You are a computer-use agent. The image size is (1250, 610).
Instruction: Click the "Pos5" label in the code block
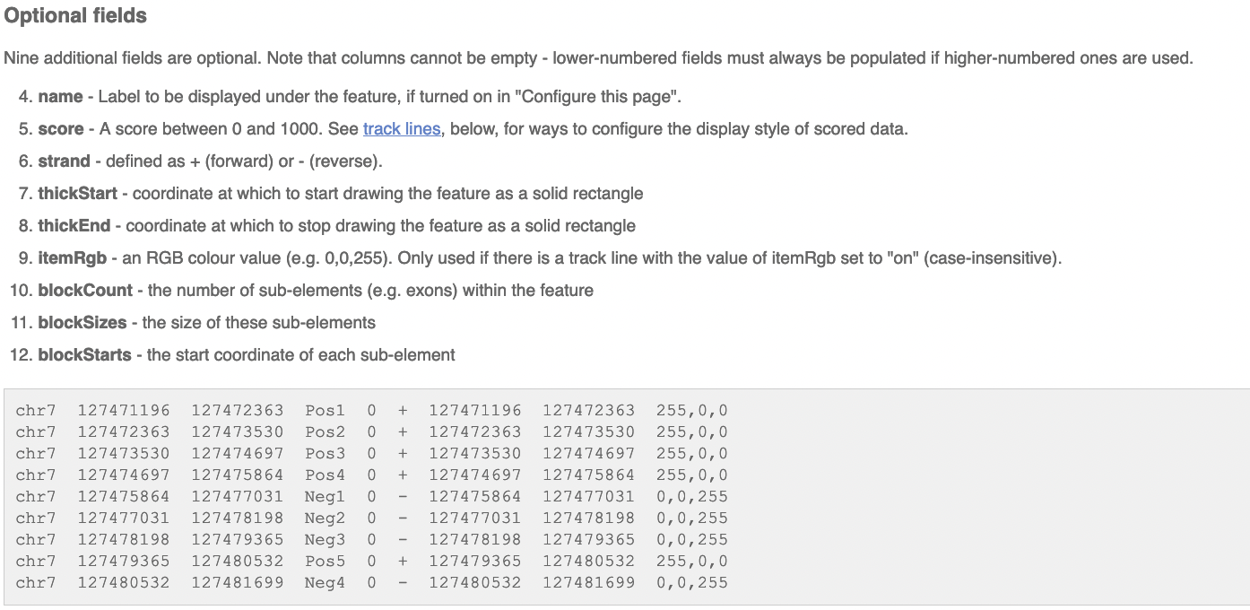coord(325,561)
